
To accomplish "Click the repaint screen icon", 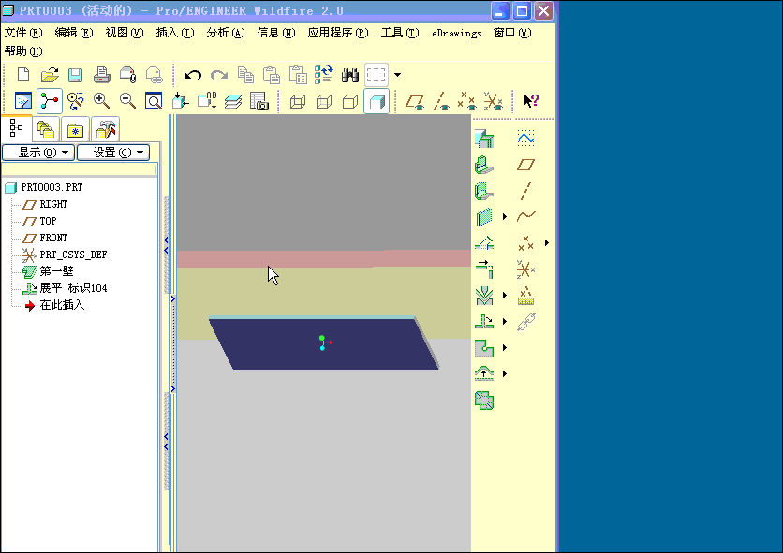I will coord(23,101).
